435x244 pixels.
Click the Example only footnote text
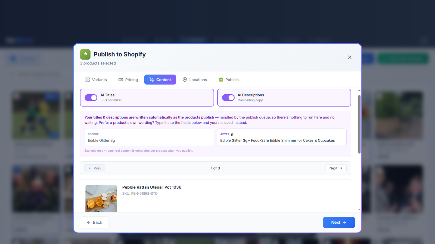[x=139, y=151]
